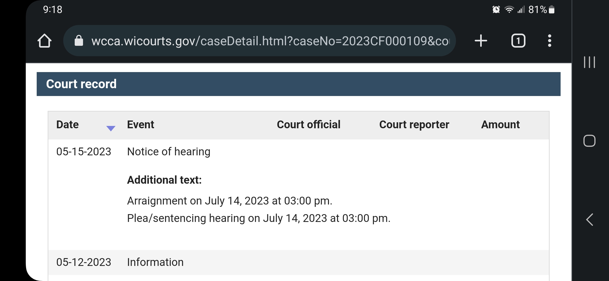This screenshot has width=609, height=281.
Task: Open the tab switcher showing 1 tab
Action: [518, 41]
